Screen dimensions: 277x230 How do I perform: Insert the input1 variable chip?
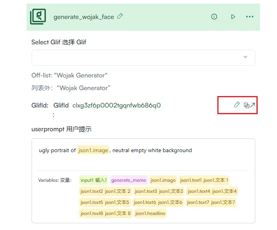(x=94, y=180)
